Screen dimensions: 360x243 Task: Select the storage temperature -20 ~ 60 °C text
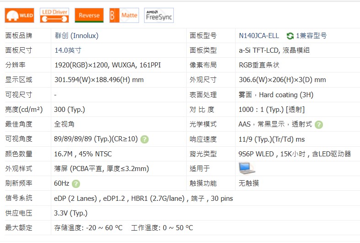88,228
